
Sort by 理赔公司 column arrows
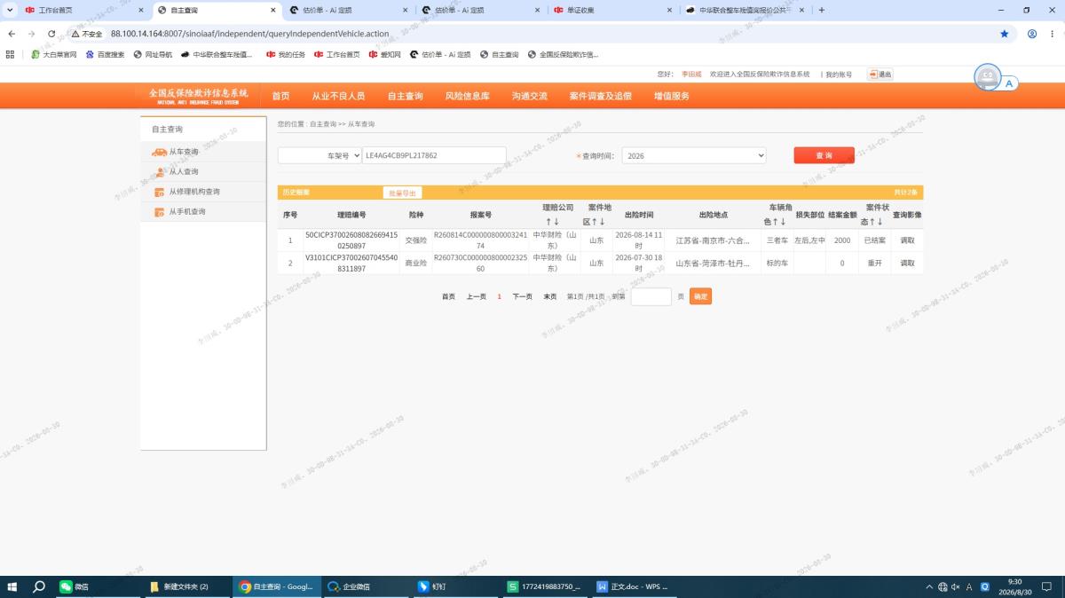coord(551,222)
